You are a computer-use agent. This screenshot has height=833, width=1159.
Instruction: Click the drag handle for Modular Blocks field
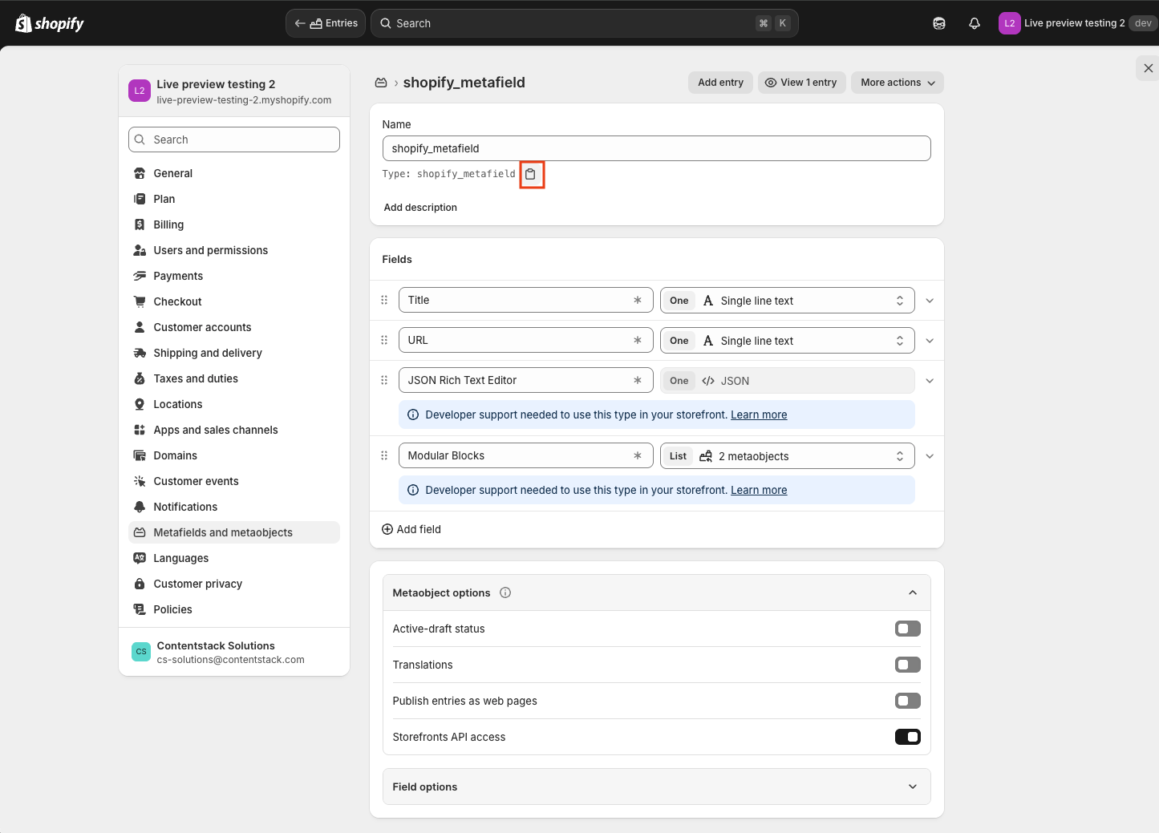click(x=384, y=455)
